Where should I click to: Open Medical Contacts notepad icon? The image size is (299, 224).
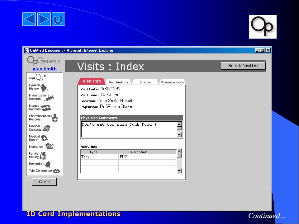point(46,128)
